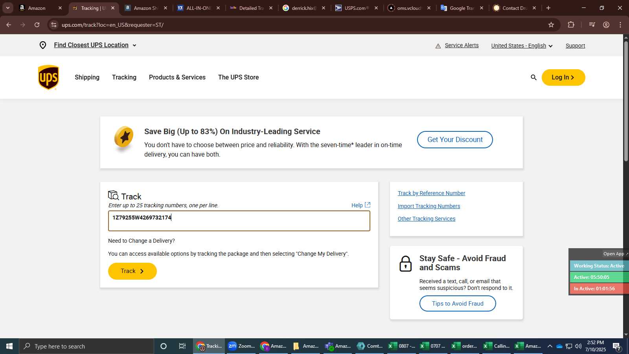
Task: Open the tab search dropdown arrow
Action: (7, 8)
